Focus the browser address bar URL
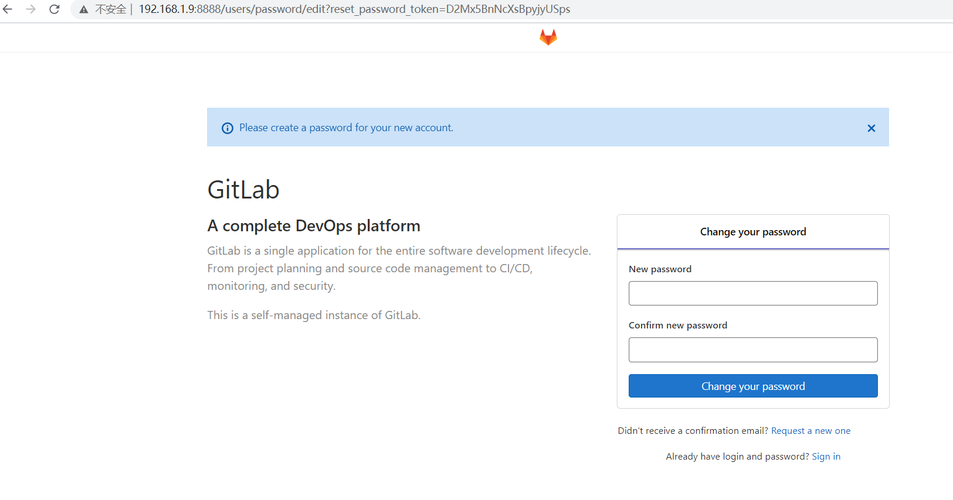 [354, 9]
